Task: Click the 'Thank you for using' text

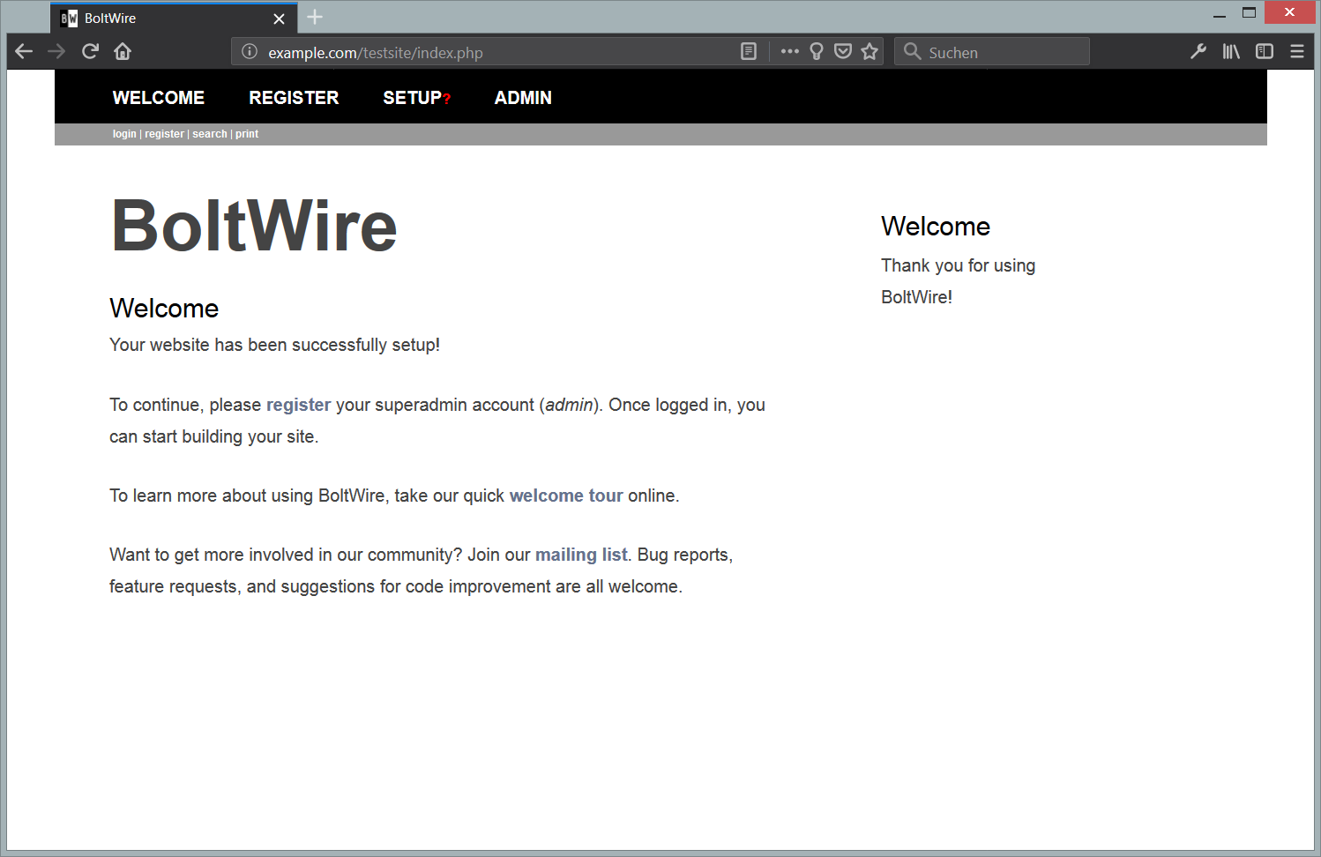Action: (959, 265)
